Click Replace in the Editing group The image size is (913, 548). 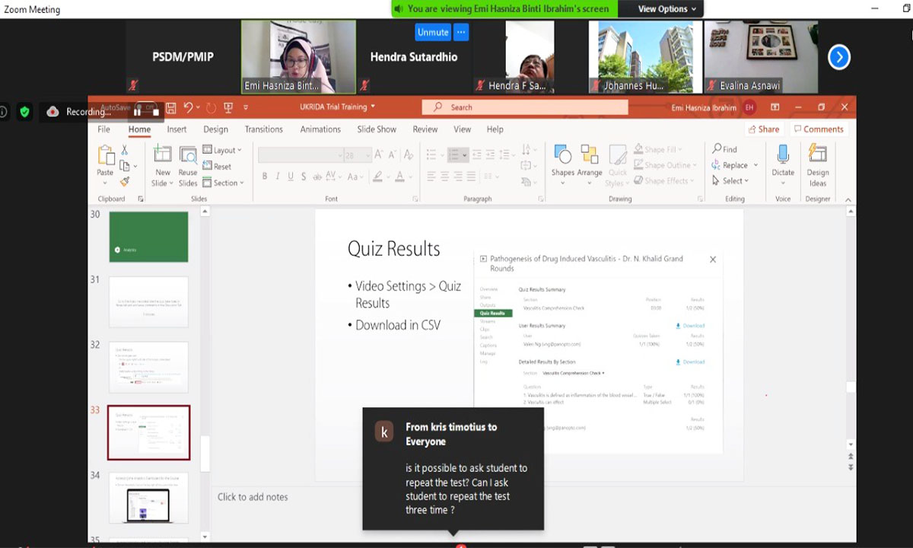pos(730,165)
